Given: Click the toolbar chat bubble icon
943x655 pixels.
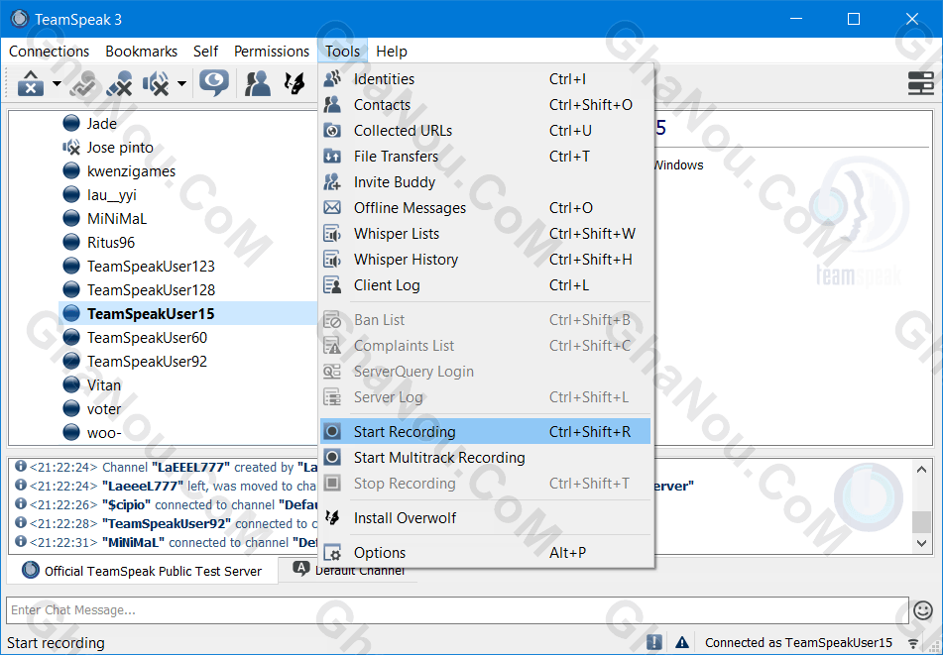Looking at the screenshot, I should click(x=213, y=83).
